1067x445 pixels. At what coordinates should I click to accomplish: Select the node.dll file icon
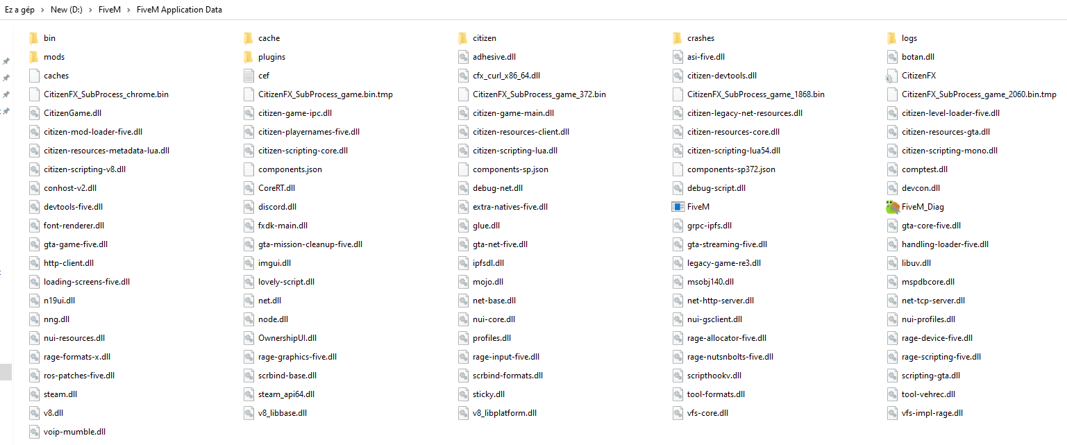(x=249, y=319)
